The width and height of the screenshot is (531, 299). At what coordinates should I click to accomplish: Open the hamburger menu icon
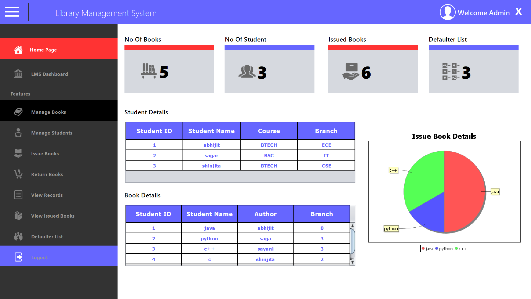pos(12,12)
